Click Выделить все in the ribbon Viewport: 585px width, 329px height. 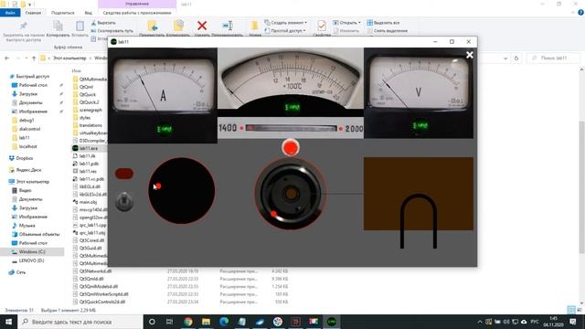coord(383,23)
